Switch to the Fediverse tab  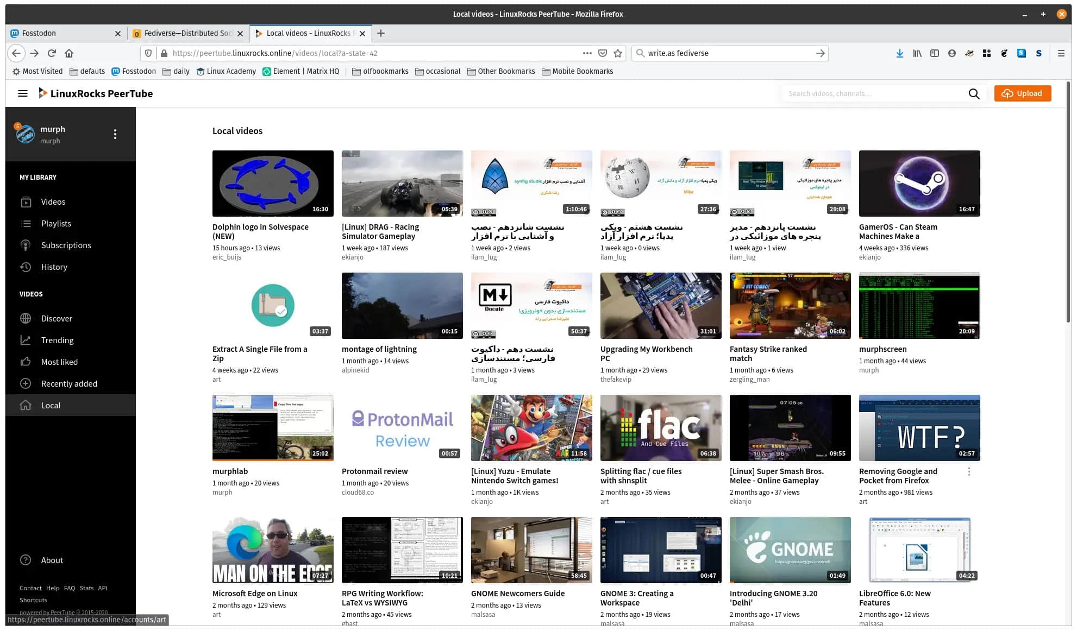(x=188, y=33)
